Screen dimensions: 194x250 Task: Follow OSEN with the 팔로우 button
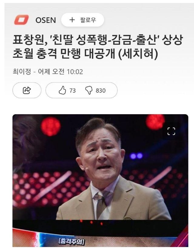point(82,20)
